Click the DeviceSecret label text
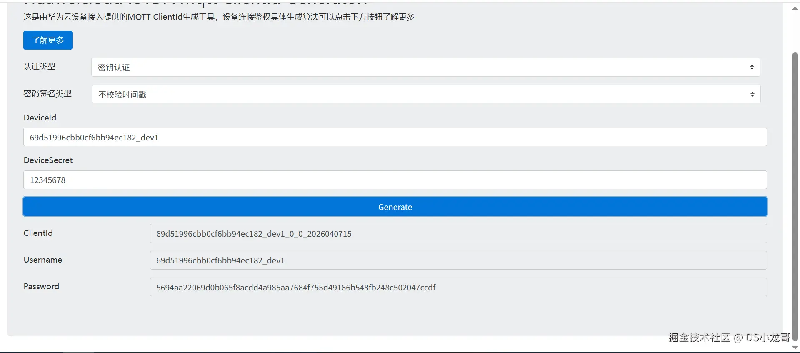 (48, 160)
